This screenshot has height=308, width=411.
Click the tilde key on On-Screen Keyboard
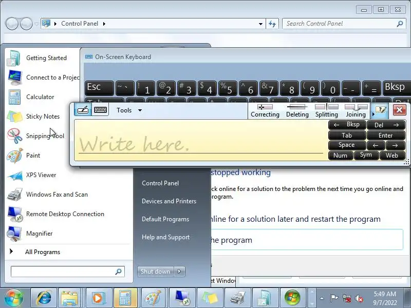point(124,88)
